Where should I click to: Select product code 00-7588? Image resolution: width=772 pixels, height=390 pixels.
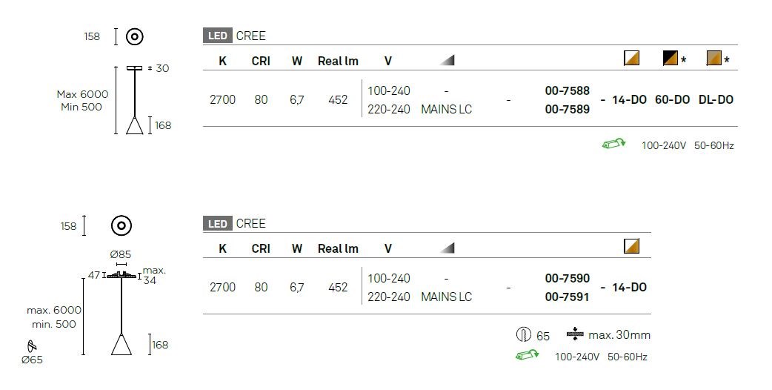pyautogui.click(x=567, y=91)
